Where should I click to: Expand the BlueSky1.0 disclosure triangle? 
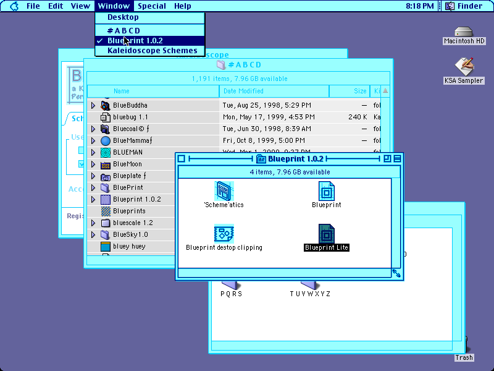point(93,235)
